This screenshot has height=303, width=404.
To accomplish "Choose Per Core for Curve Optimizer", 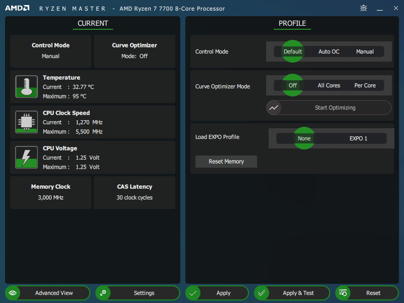I will click(365, 85).
